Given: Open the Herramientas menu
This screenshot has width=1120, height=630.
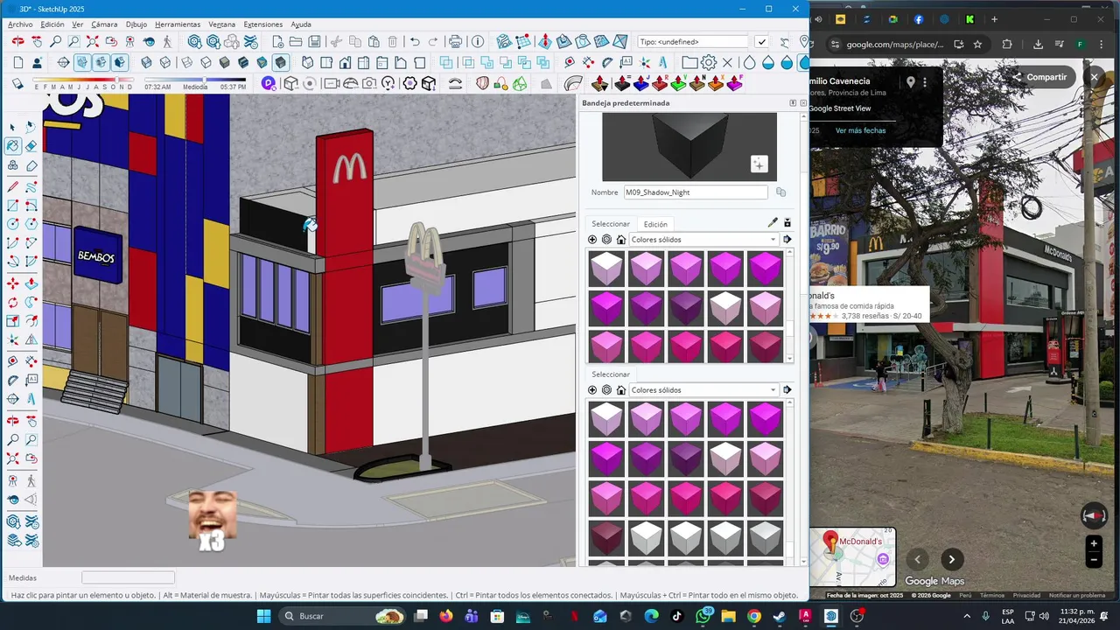Looking at the screenshot, I should [178, 24].
